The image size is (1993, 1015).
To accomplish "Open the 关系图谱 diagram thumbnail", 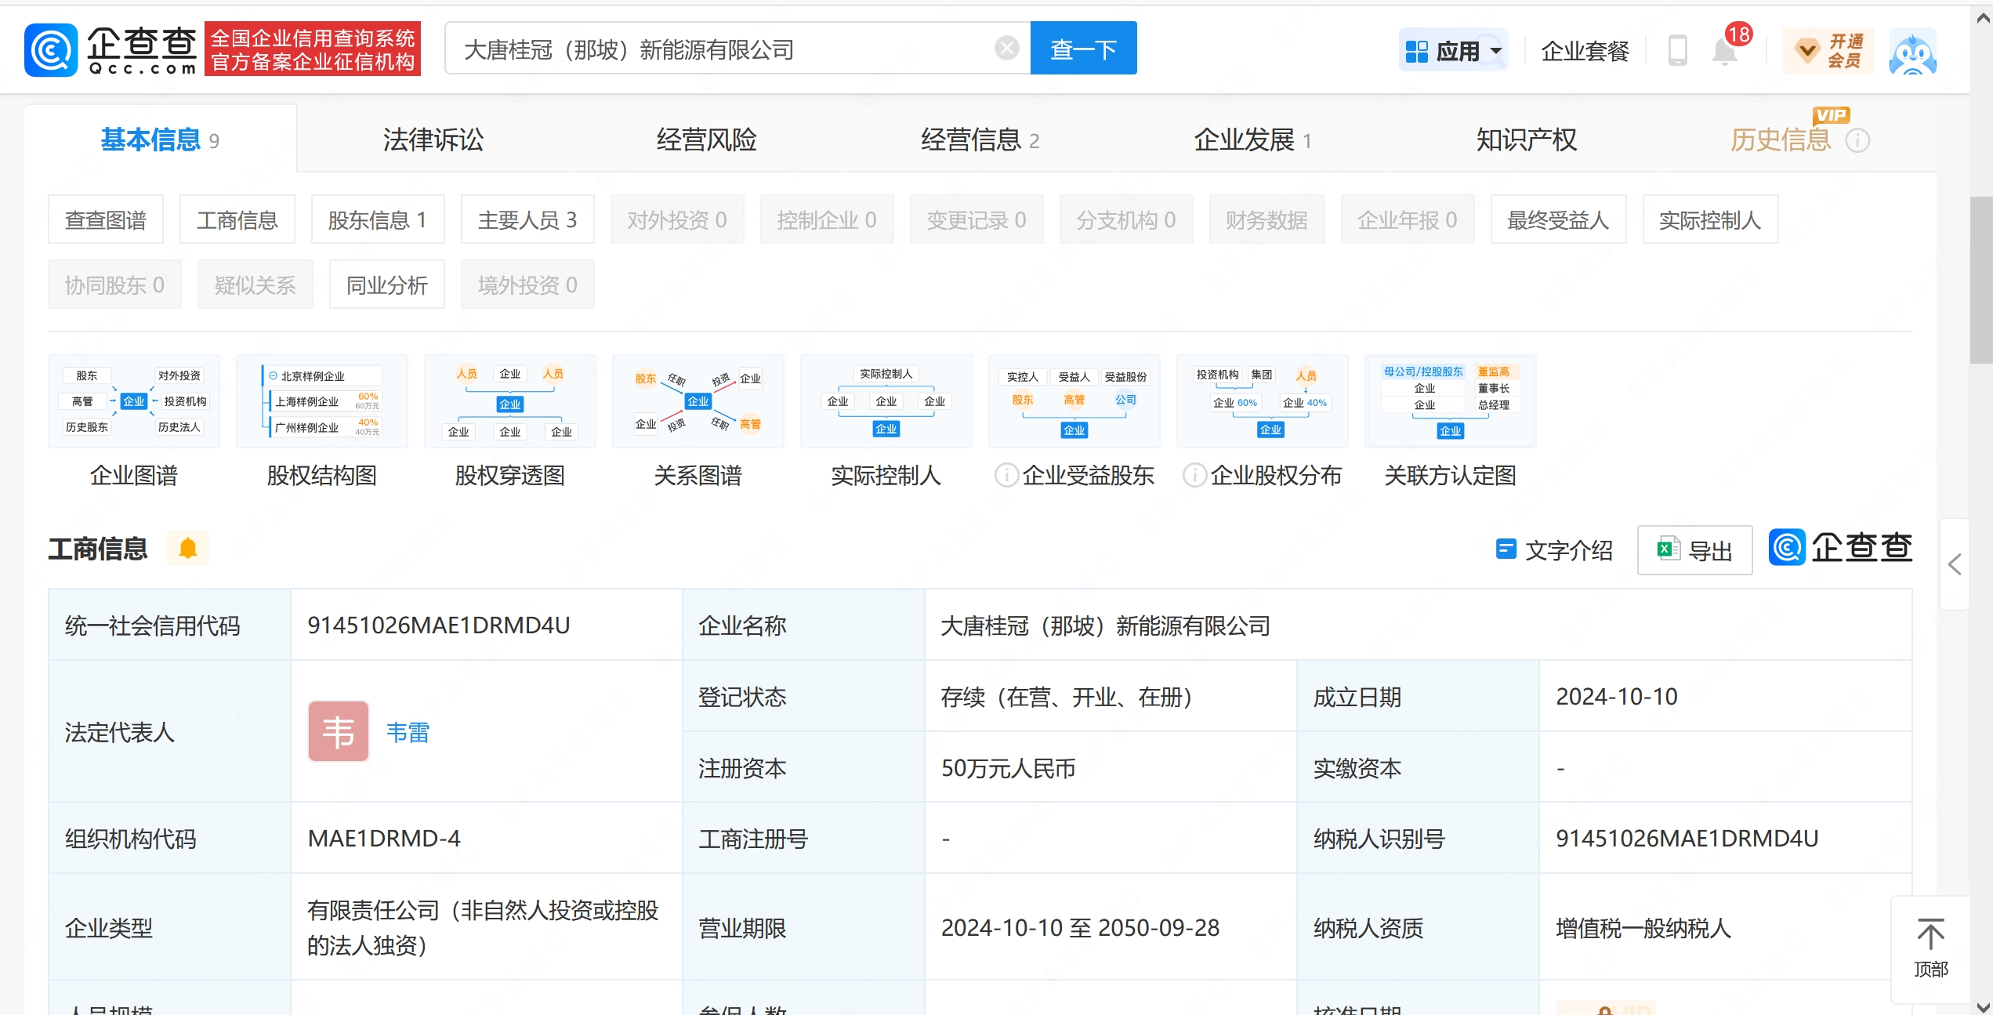I will (x=698, y=401).
